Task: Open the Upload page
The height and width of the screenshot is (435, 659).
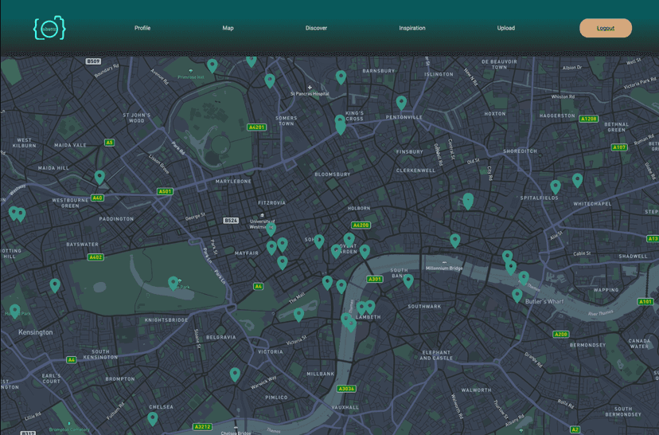Action: tap(505, 28)
